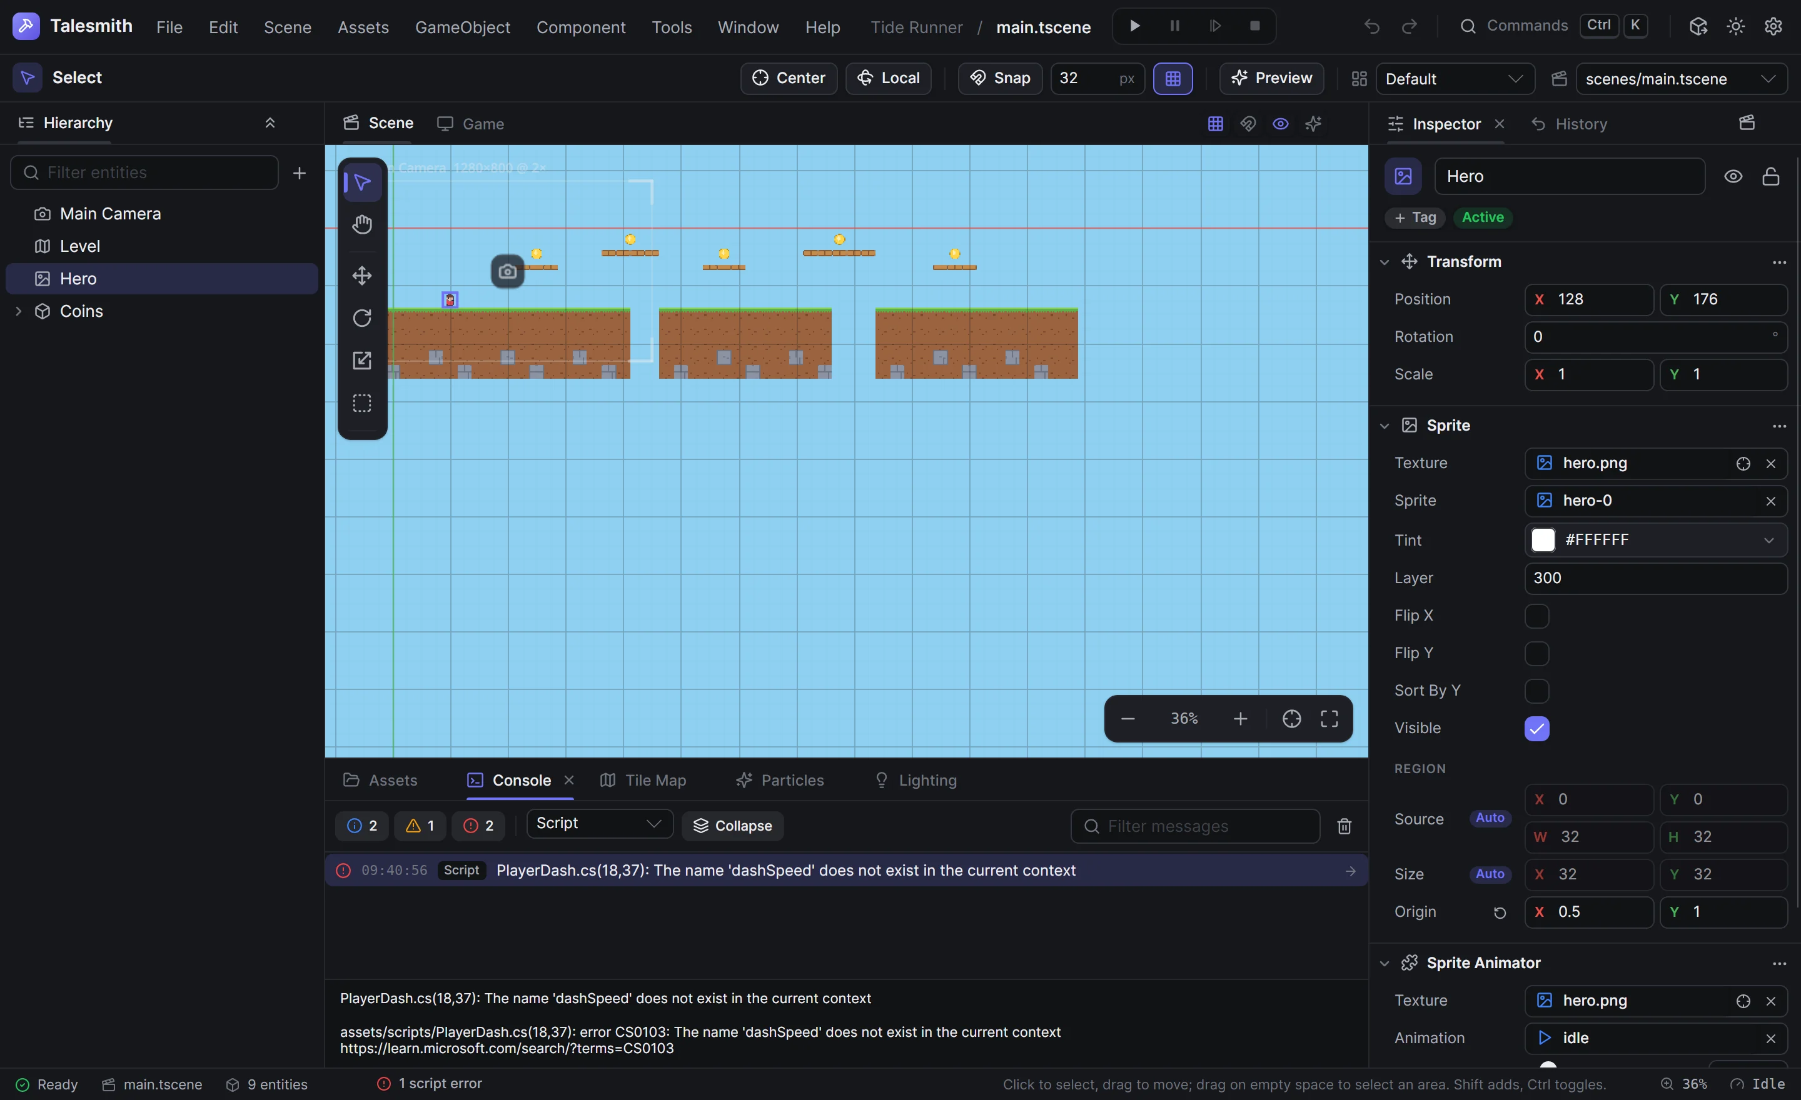1801x1100 pixels.
Task: Open the Default layout dropdown
Action: (1454, 79)
